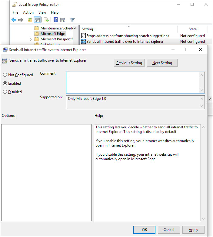Open the Action menu
Image resolution: width=213 pixels, height=237 pixels.
coord(28,12)
